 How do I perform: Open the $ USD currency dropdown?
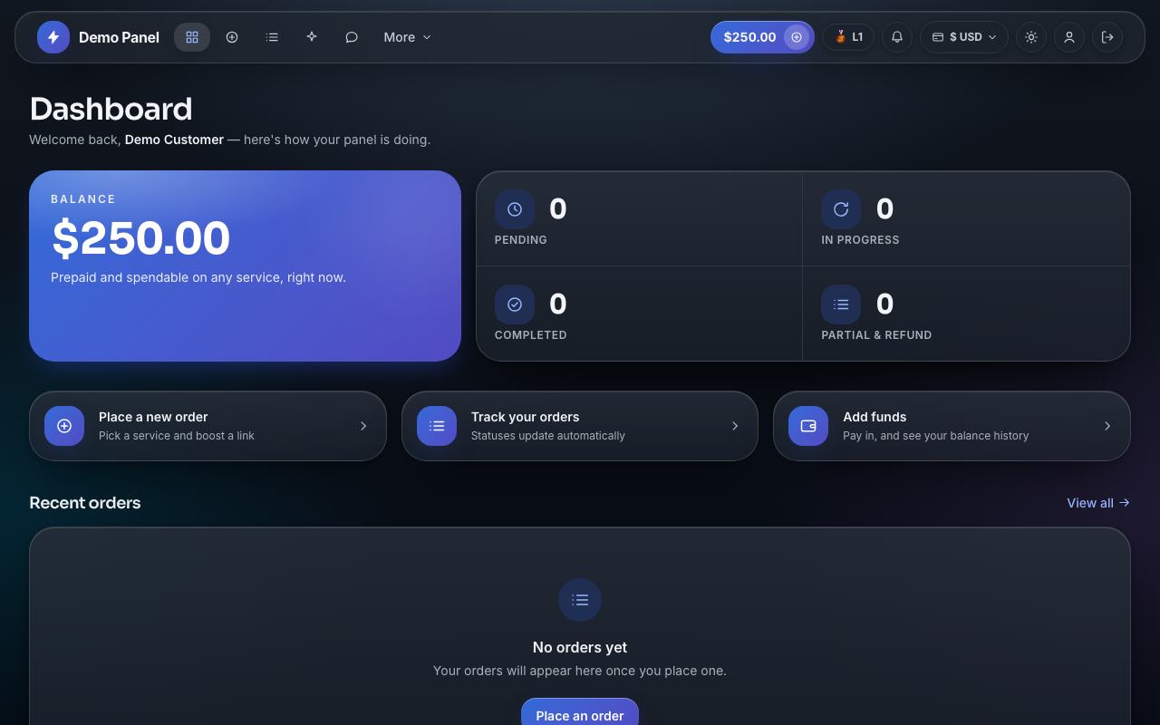[964, 37]
